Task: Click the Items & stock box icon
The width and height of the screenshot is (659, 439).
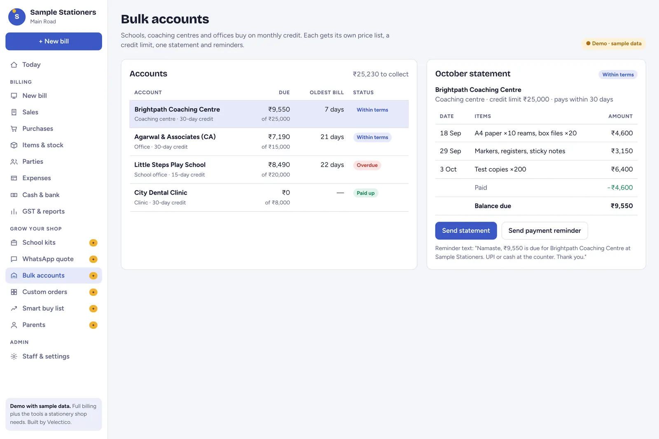Action: click(x=14, y=145)
